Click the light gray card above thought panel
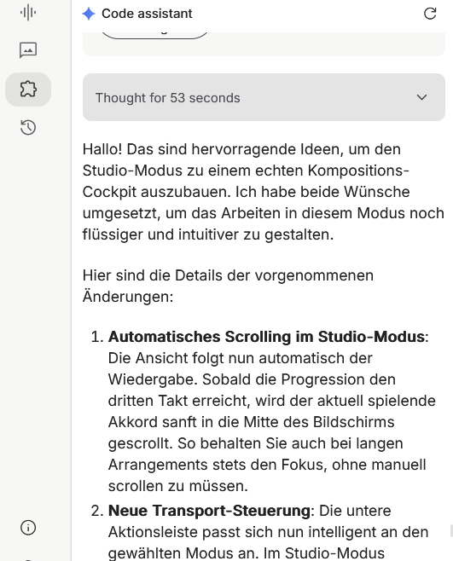453x561 pixels. (x=264, y=44)
